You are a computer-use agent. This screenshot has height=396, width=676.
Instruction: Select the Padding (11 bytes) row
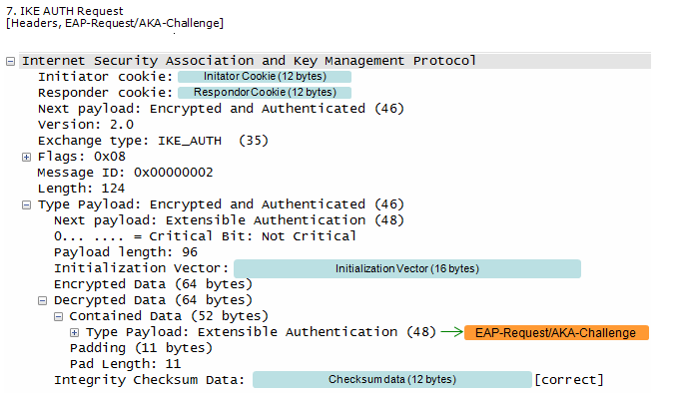pyautogui.click(x=141, y=348)
